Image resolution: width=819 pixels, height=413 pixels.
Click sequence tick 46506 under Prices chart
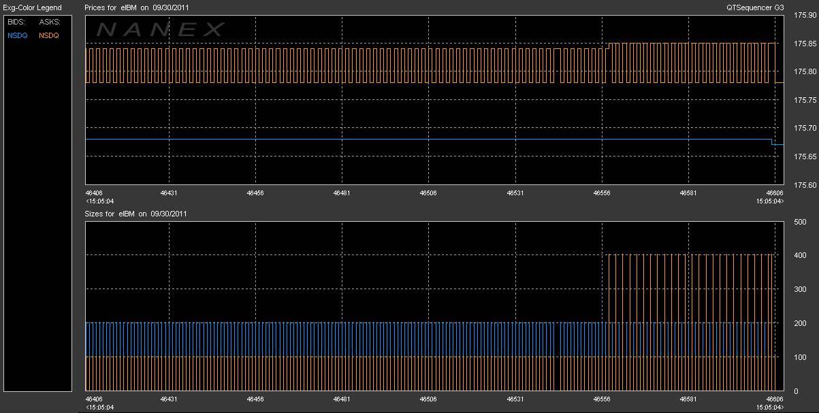428,193
